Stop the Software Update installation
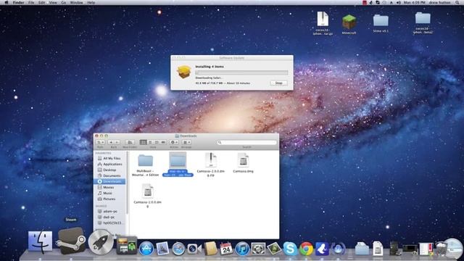The image size is (464, 261). [278, 83]
